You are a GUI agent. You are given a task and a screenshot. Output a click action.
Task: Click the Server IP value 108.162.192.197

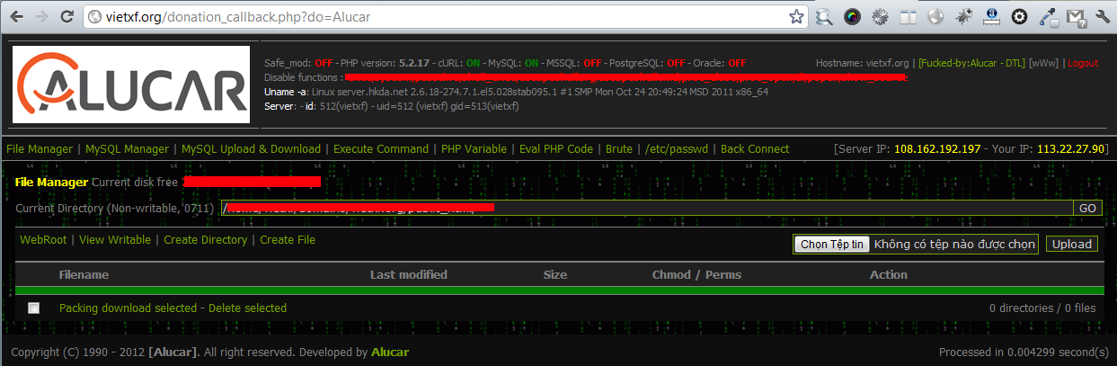[936, 149]
